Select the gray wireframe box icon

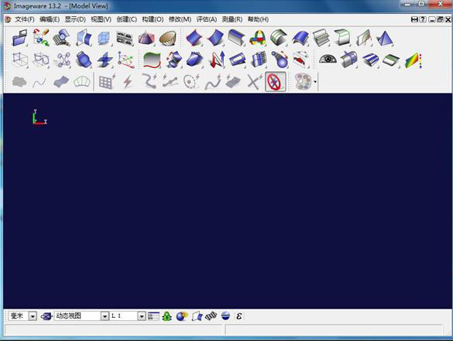click(20, 60)
